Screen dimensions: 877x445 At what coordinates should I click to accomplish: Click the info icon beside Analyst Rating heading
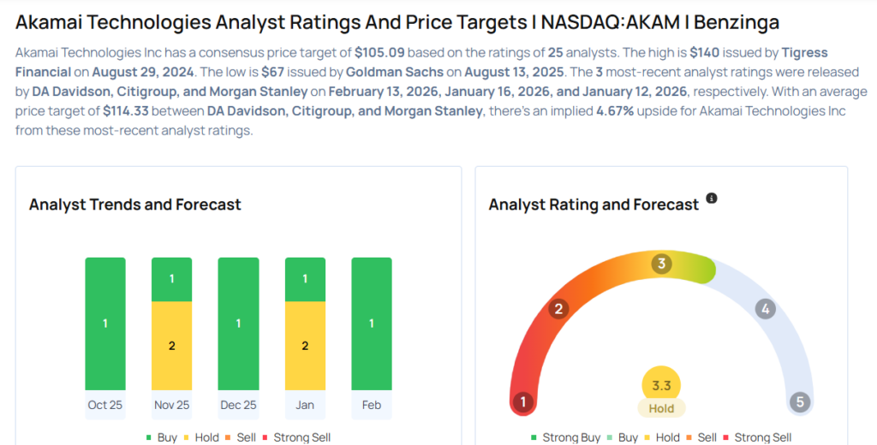coord(711,199)
